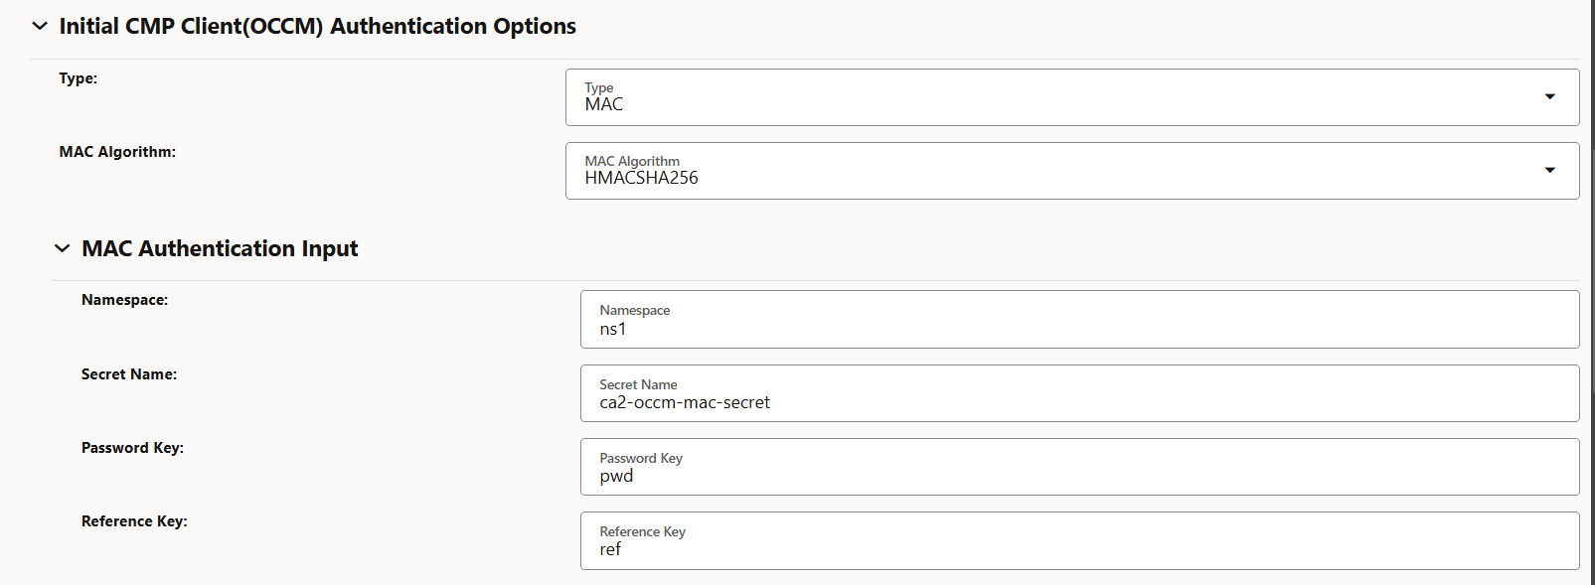Click the dropdown arrow on the Type field
This screenshot has width=1595, height=585.
1550,96
